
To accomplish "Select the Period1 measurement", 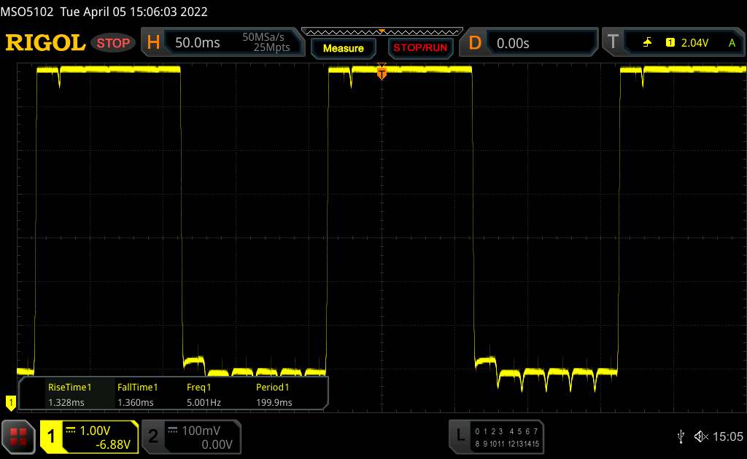I will pyautogui.click(x=274, y=395).
